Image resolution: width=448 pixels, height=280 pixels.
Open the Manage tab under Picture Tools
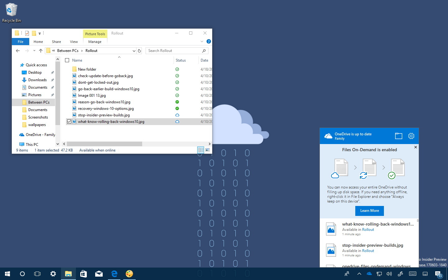95,42
